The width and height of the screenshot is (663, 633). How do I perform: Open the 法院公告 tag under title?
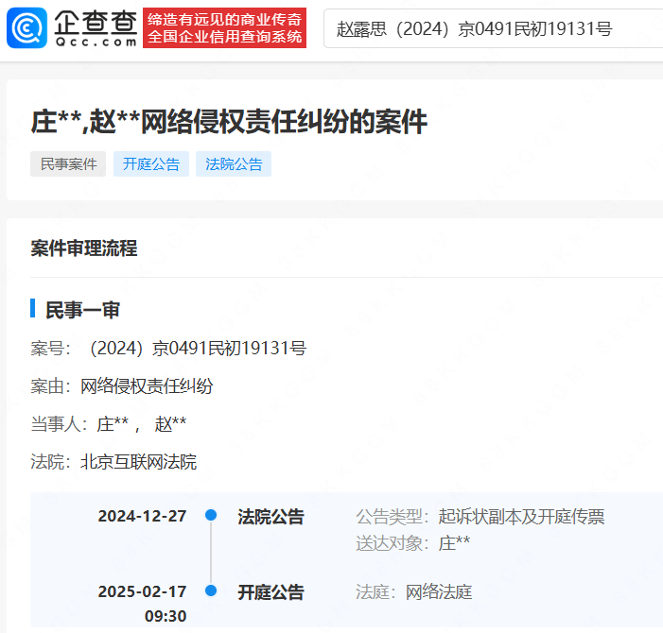pos(234,163)
